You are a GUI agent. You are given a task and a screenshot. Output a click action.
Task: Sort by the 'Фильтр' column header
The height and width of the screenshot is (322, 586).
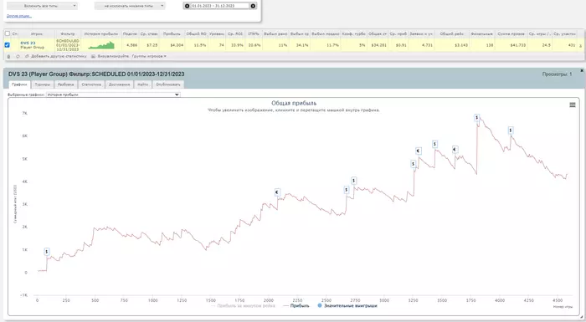tap(68, 33)
